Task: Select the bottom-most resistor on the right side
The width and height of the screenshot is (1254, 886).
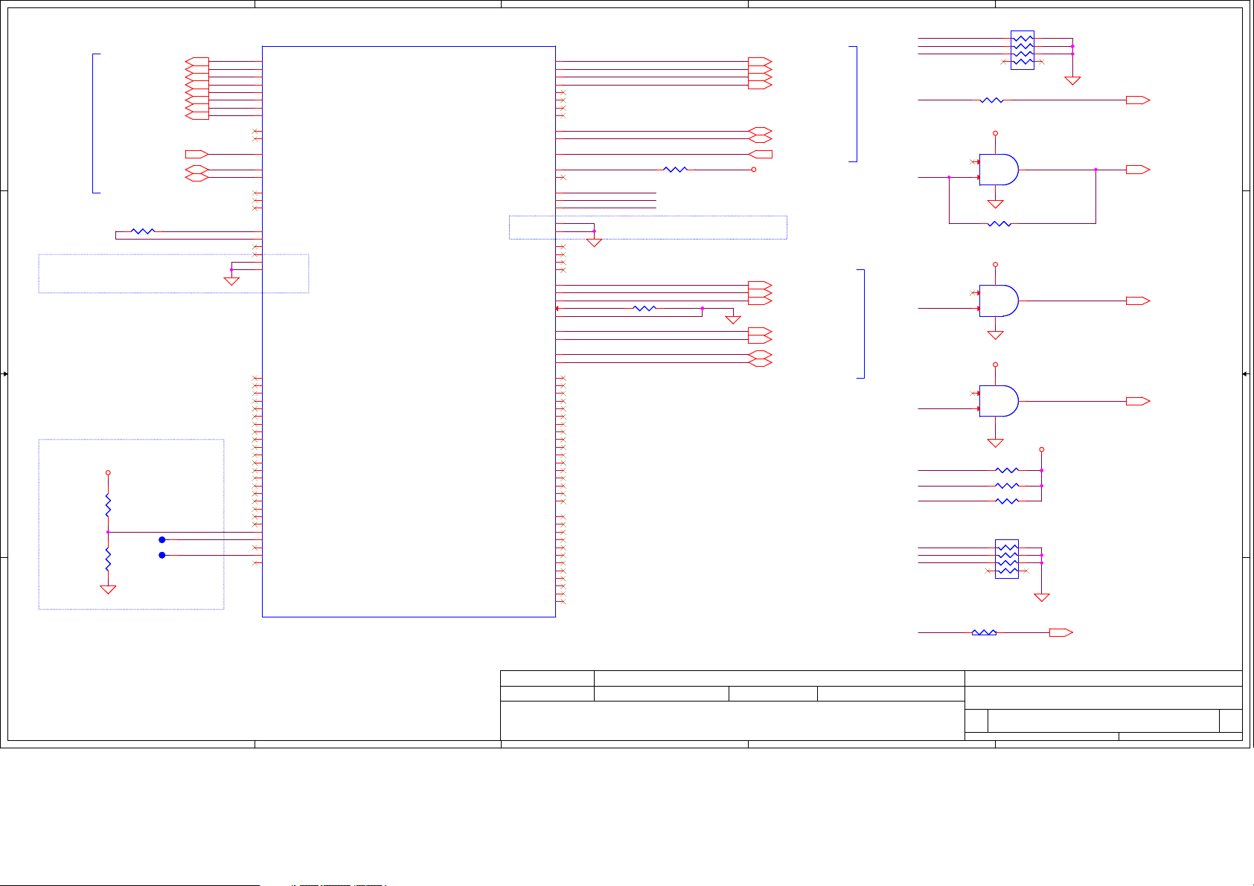Action: pyautogui.click(x=984, y=632)
